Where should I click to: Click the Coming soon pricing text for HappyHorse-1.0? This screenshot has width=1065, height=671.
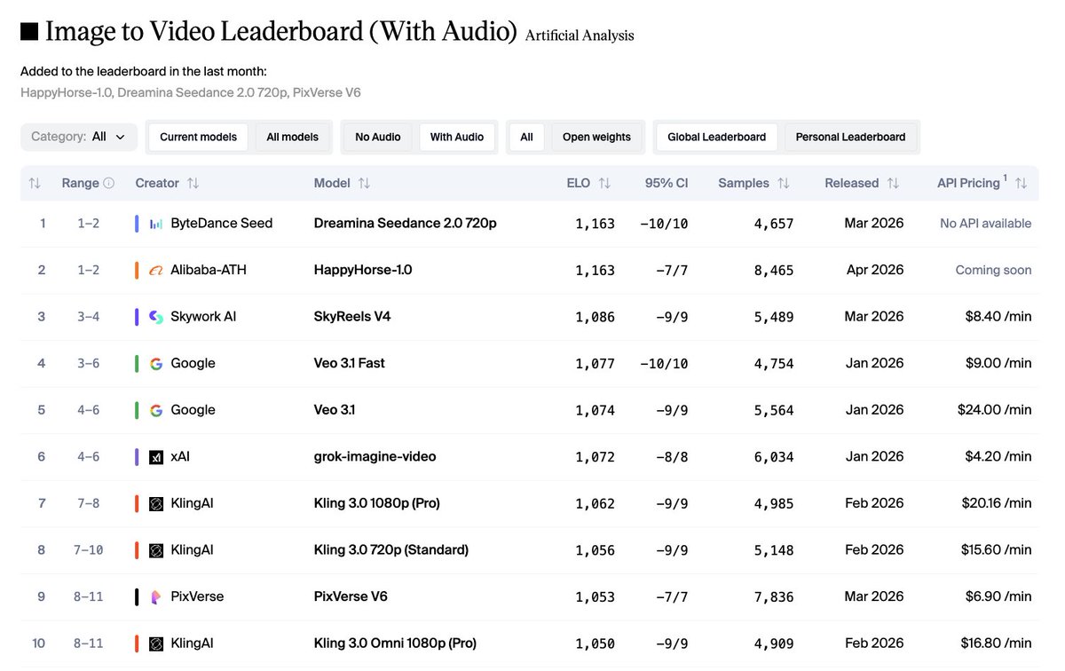(x=993, y=270)
